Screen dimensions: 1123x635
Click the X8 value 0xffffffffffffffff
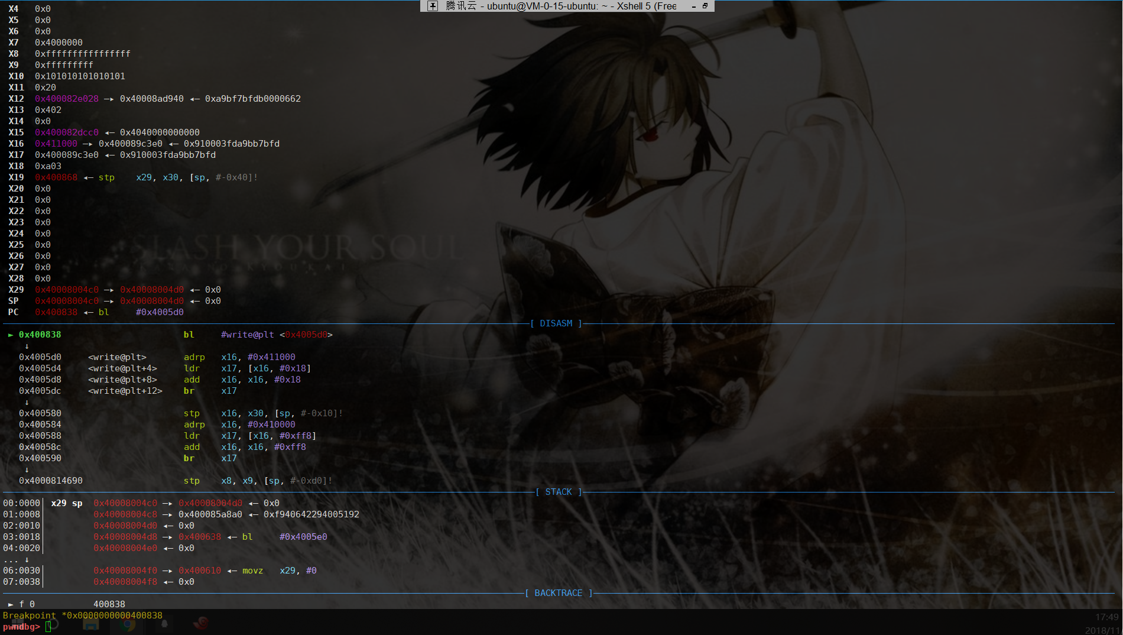coord(83,54)
